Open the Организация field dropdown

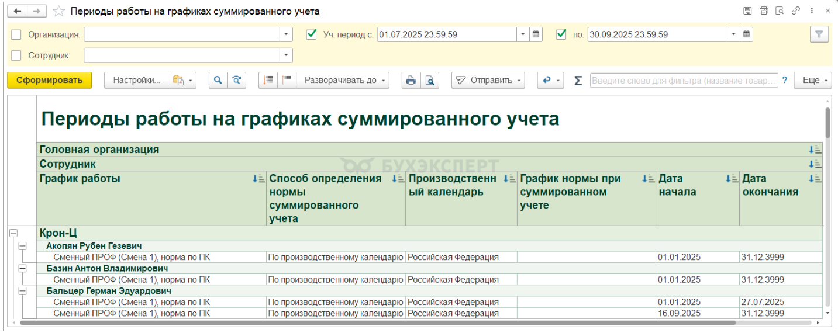point(286,34)
